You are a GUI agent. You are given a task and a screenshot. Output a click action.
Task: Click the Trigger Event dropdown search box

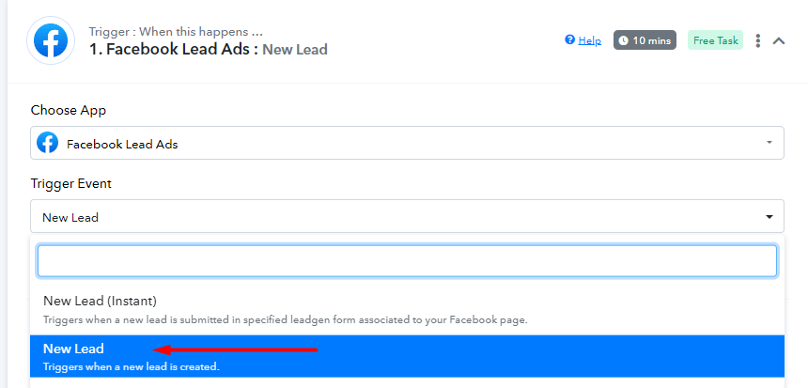pyautogui.click(x=407, y=261)
